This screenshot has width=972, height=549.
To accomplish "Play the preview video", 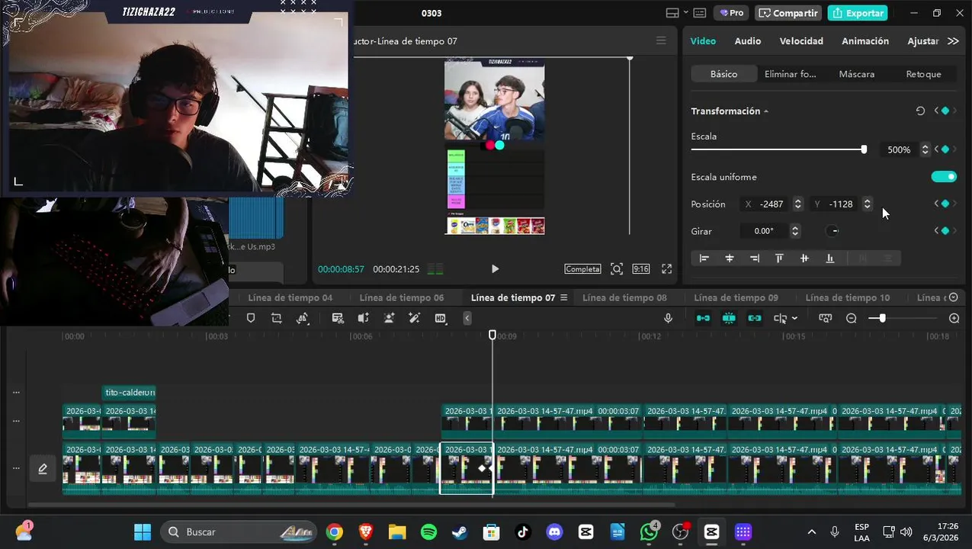I will (x=495, y=268).
